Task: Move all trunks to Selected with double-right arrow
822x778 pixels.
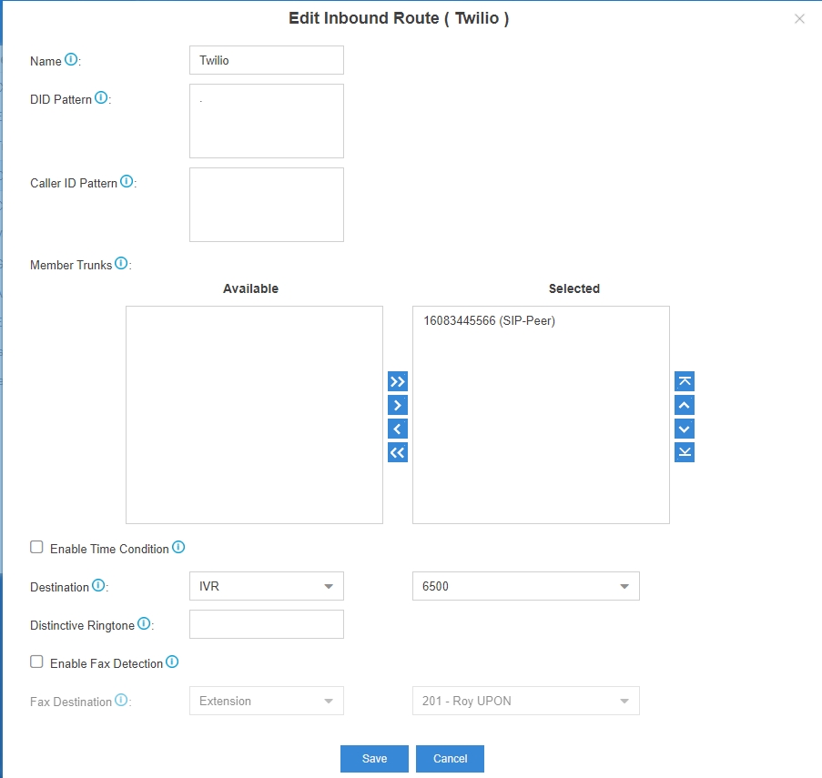Action: (398, 381)
